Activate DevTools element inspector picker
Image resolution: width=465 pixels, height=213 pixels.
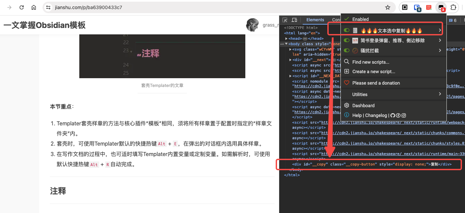click(x=285, y=20)
